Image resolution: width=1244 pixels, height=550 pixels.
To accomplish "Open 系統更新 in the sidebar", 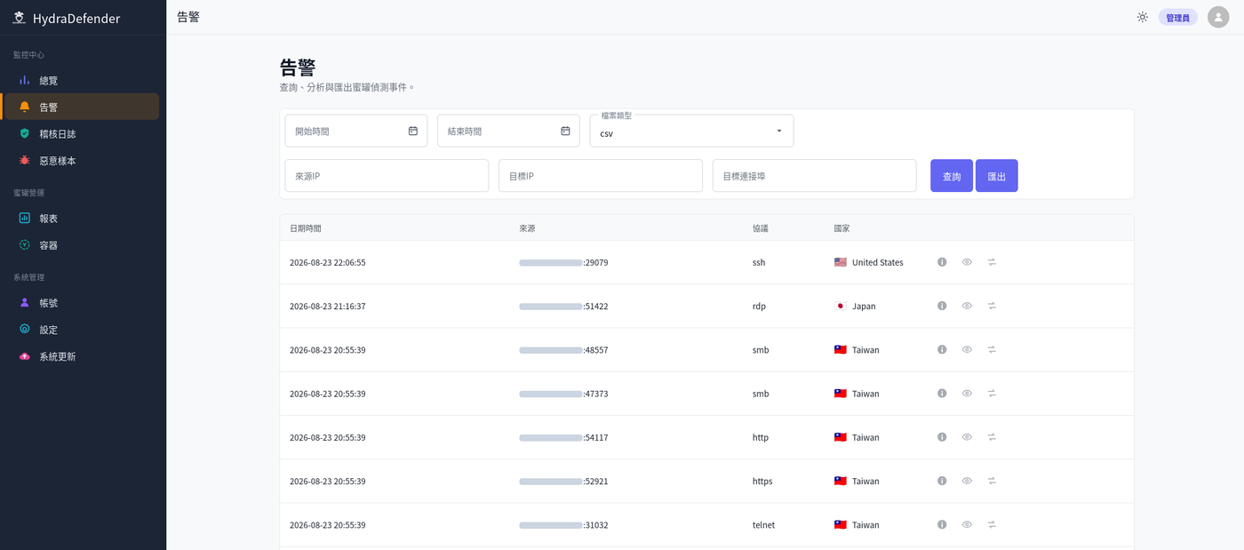I will click(x=81, y=355).
